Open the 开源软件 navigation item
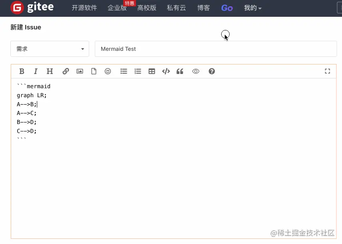342x244 pixels. pyautogui.click(x=84, y=8)
